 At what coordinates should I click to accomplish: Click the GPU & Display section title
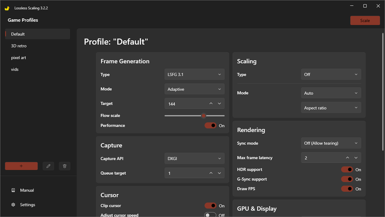[257, 209]
